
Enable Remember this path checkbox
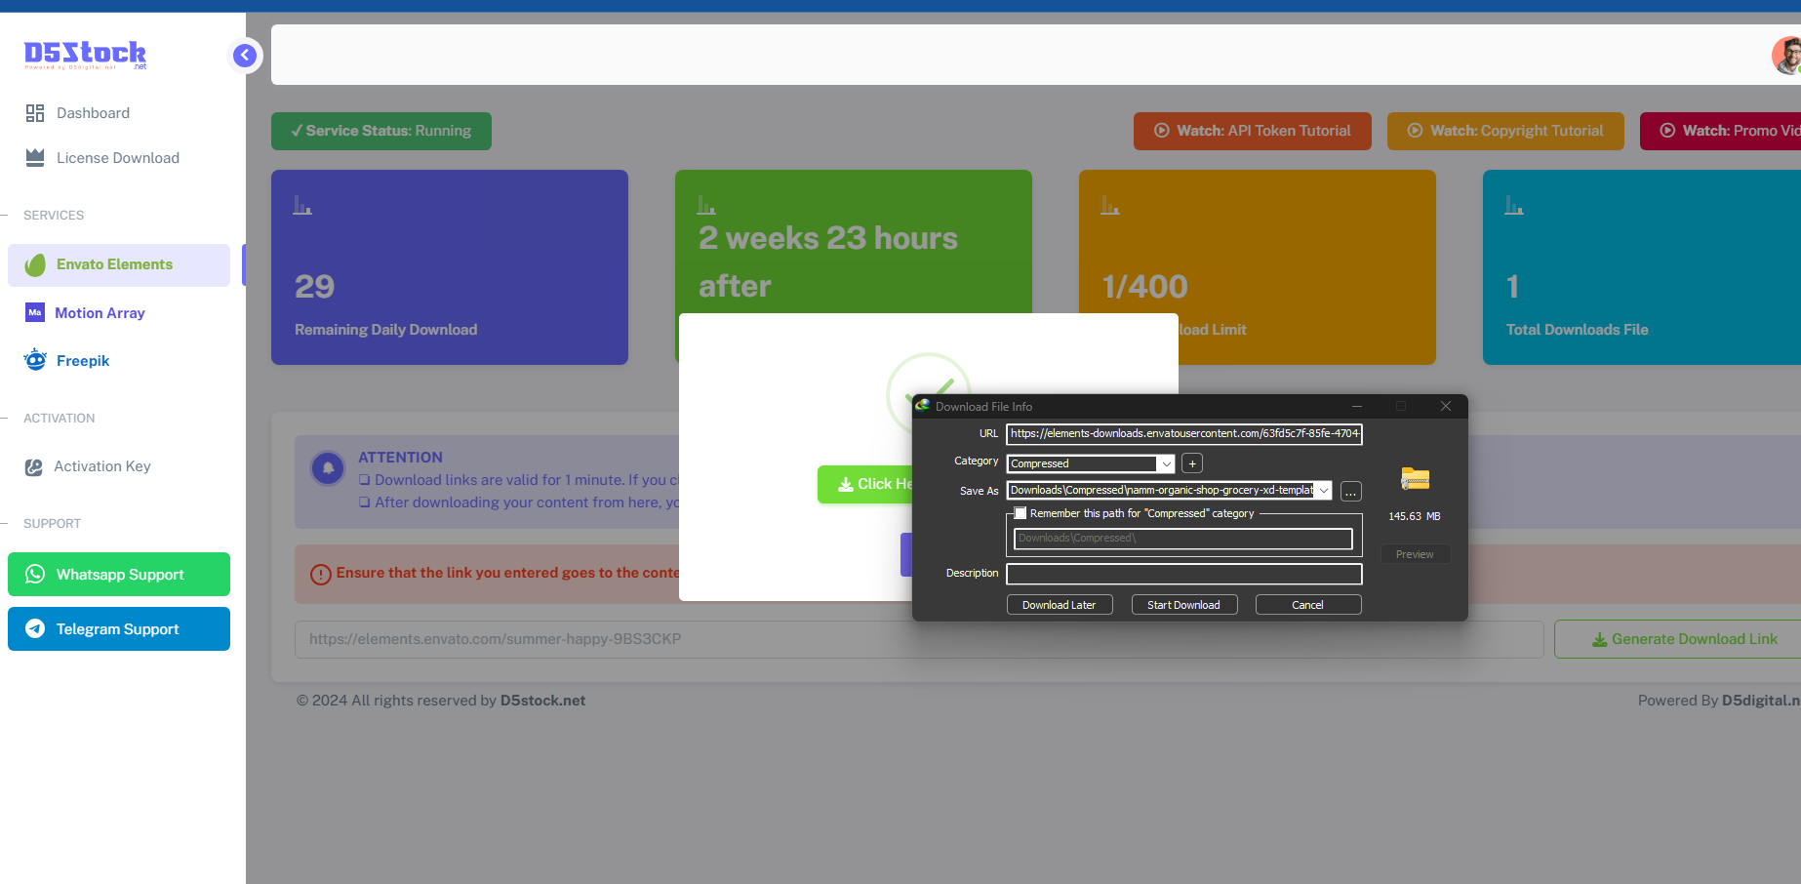1021,513
